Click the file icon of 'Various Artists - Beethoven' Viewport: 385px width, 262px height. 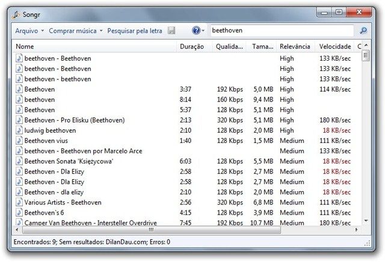click(19, 203)
